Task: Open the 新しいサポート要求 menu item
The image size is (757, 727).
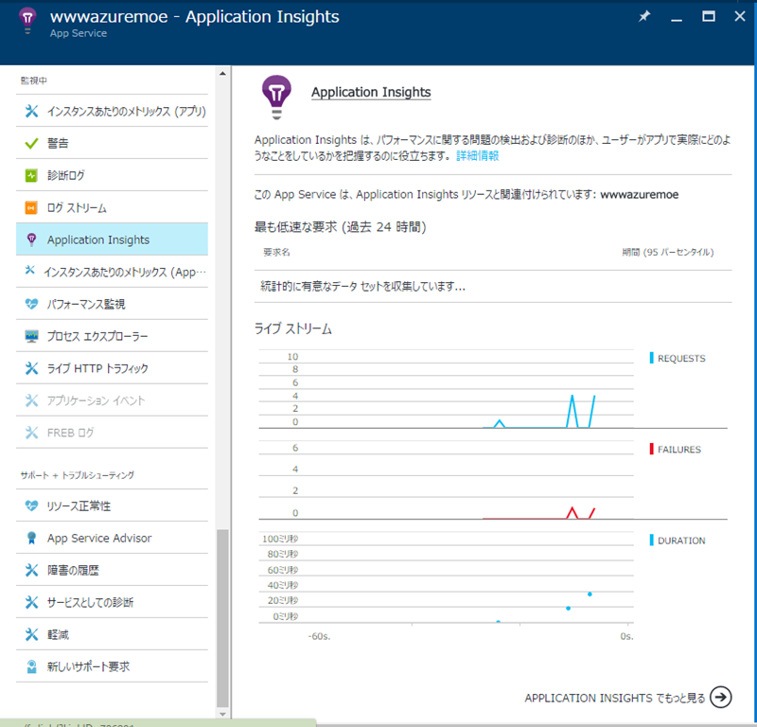Action: (112, 666)
